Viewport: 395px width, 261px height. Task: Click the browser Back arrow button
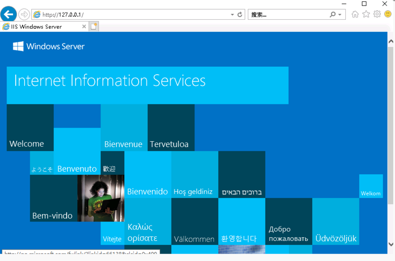pyautogui.click(x=8, y=14)
